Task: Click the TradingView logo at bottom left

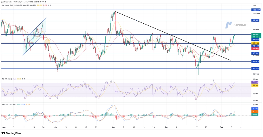Action: click(12, 133)
